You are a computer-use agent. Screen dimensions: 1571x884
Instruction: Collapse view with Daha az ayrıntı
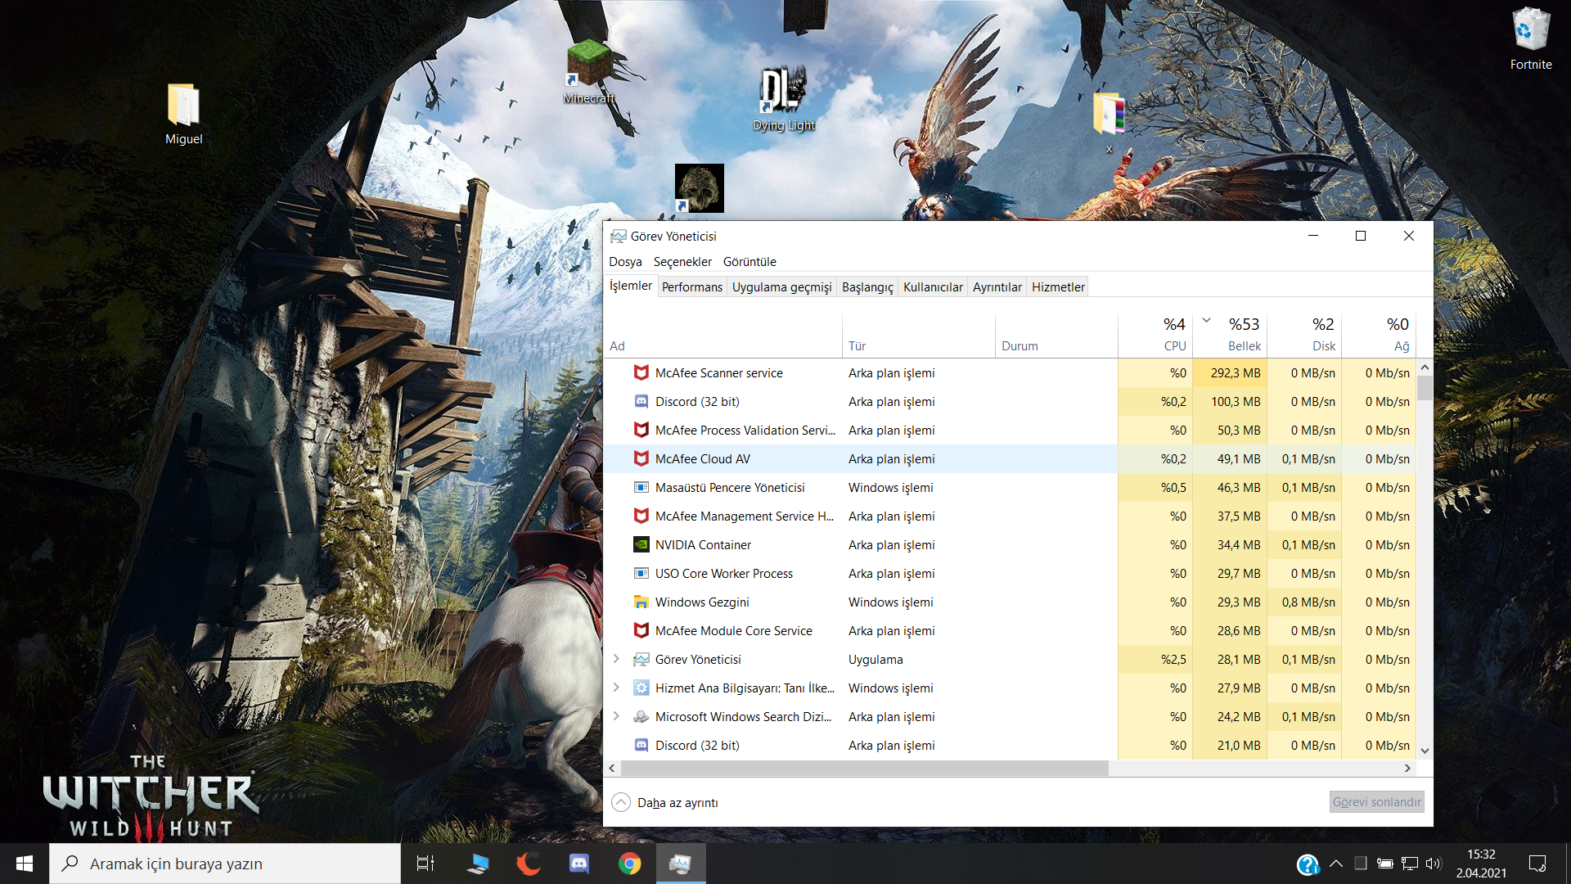(665, 802)
